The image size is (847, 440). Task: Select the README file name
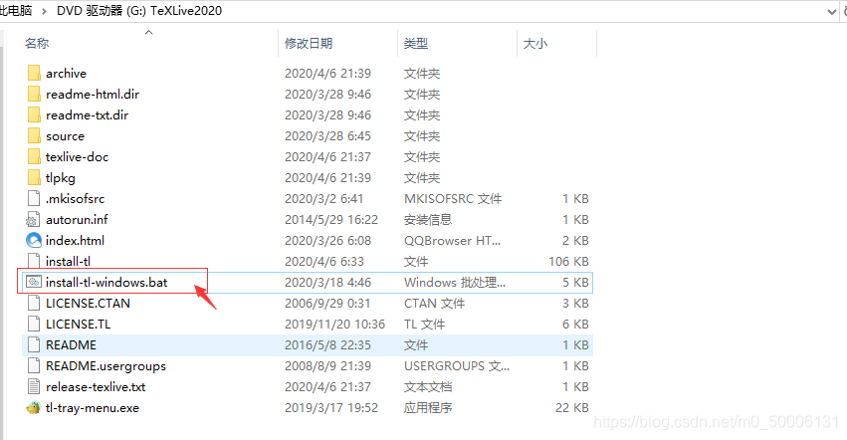click(72, 344)
